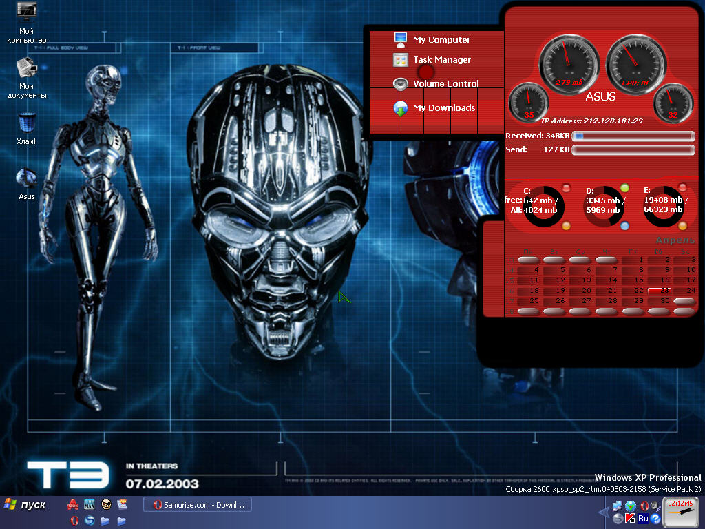Click the E: drive usage ring
Viewport: 705px width, 529px height.
pyautogui.click(x=664, y=207)
